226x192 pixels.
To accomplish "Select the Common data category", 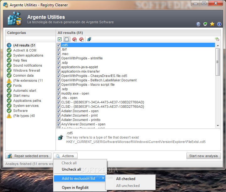I will point(23,75).
